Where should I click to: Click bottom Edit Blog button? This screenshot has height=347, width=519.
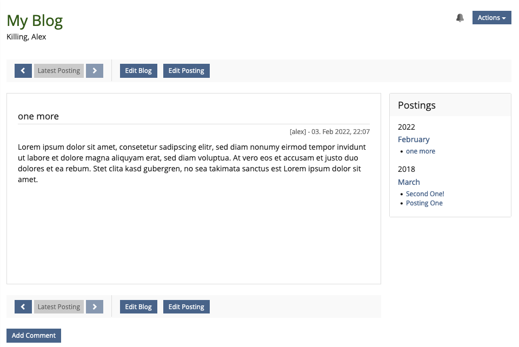pyautogui.click(x=138, y=307)
